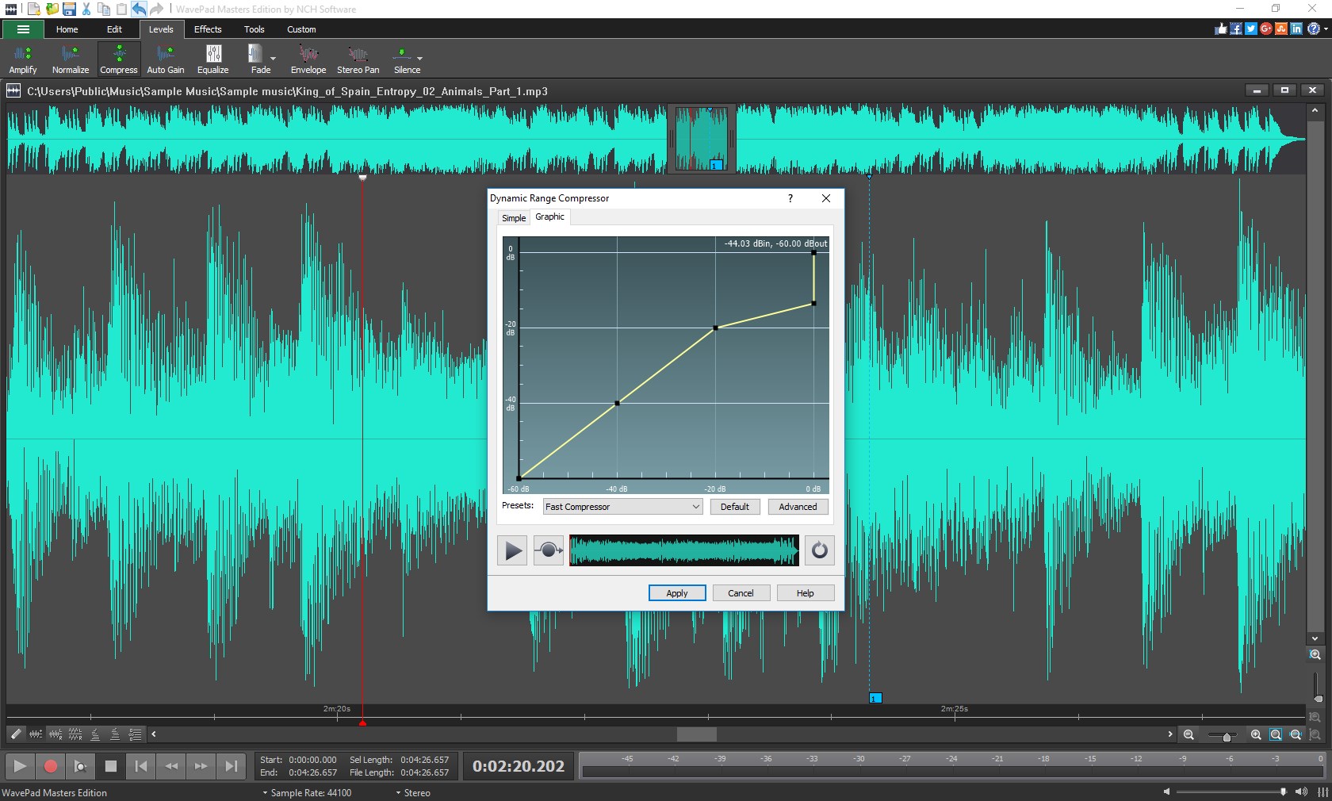
Task: Open the Auto Gain tool
Action: tap(165, 59)
